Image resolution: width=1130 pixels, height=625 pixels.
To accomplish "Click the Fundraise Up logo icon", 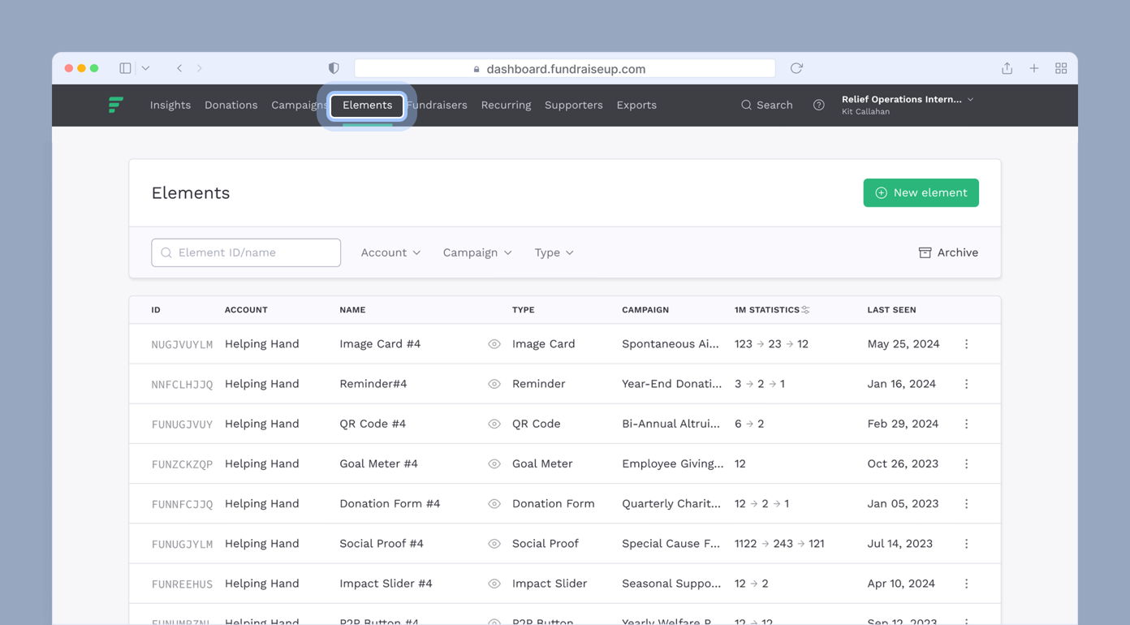I will 116,105.
